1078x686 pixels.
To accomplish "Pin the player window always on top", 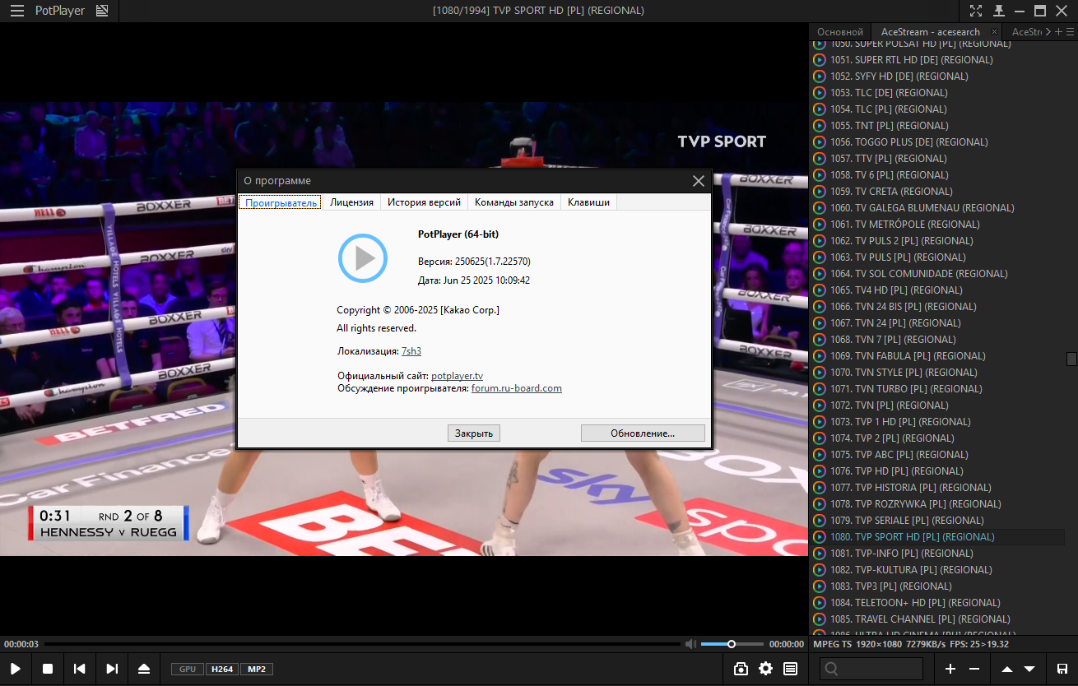I will 999,11.
